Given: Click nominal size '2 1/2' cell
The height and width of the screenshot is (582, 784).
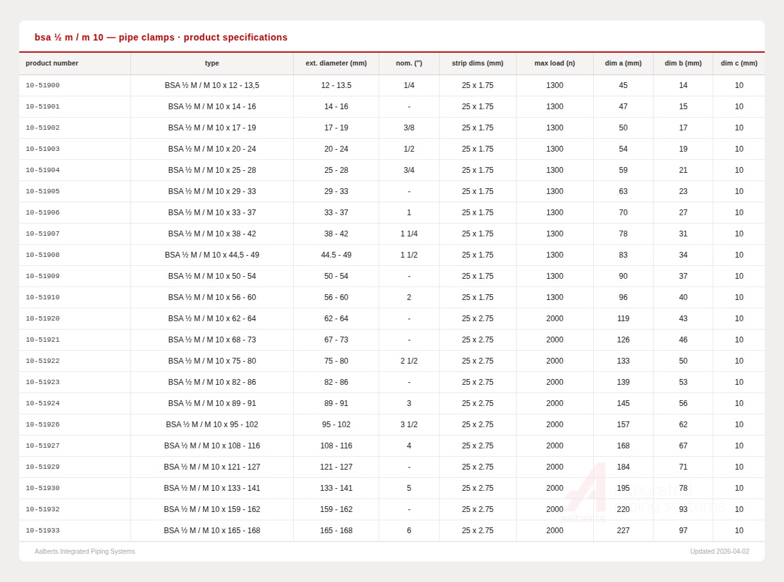Looking at the screenshot, I should (x=409, y=361).
